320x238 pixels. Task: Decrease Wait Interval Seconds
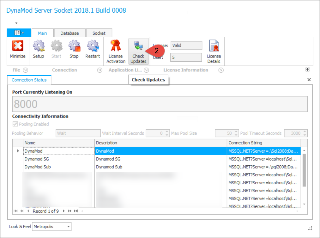pyautogui.click(x=167, y=135)
